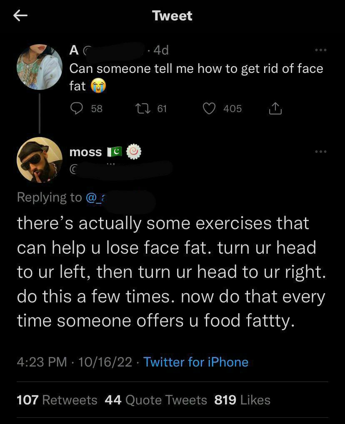Tap the retweet icon with 61 count

point(142,109)
